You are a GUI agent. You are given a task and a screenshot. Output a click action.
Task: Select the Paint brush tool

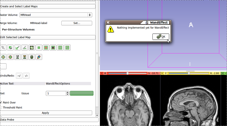[18, 48]
